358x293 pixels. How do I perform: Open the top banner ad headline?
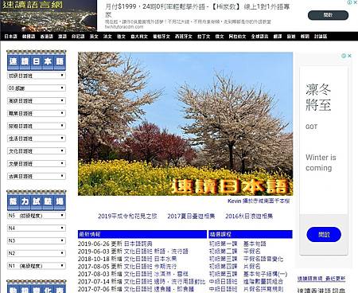point(197,10)
